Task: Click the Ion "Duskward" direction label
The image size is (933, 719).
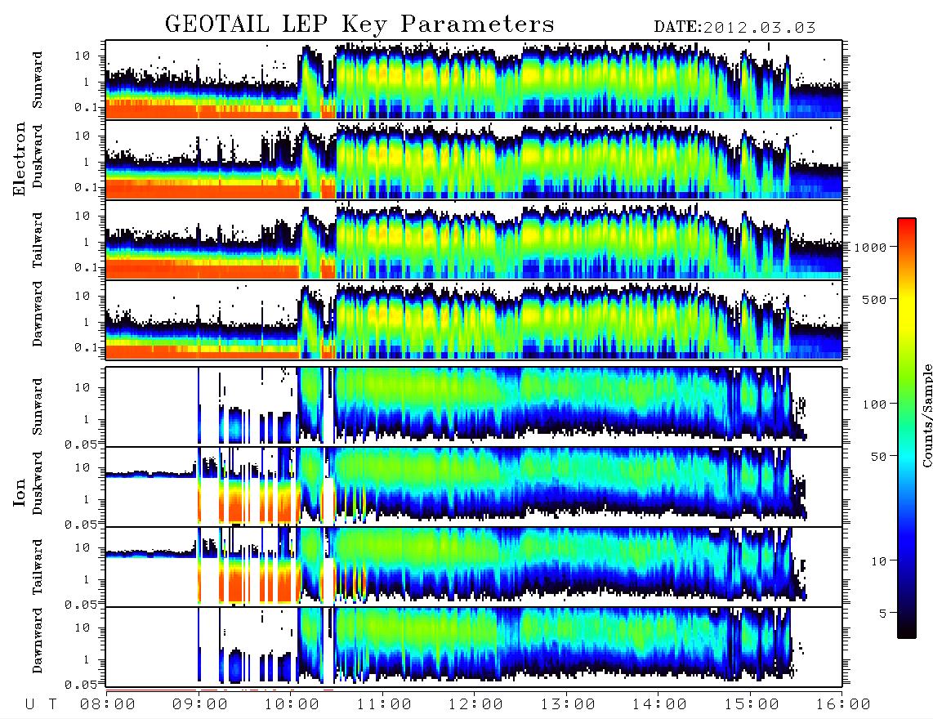Action: (x=38, y=483)
